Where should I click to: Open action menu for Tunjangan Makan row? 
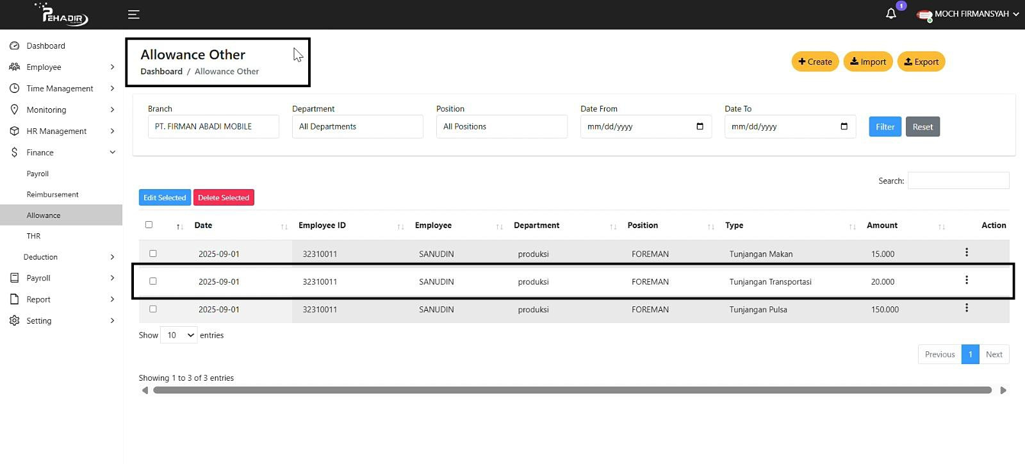point(966,253)
